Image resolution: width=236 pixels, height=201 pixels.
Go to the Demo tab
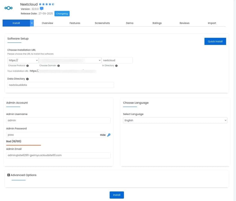pyautogui.click(x=130, y=23)
